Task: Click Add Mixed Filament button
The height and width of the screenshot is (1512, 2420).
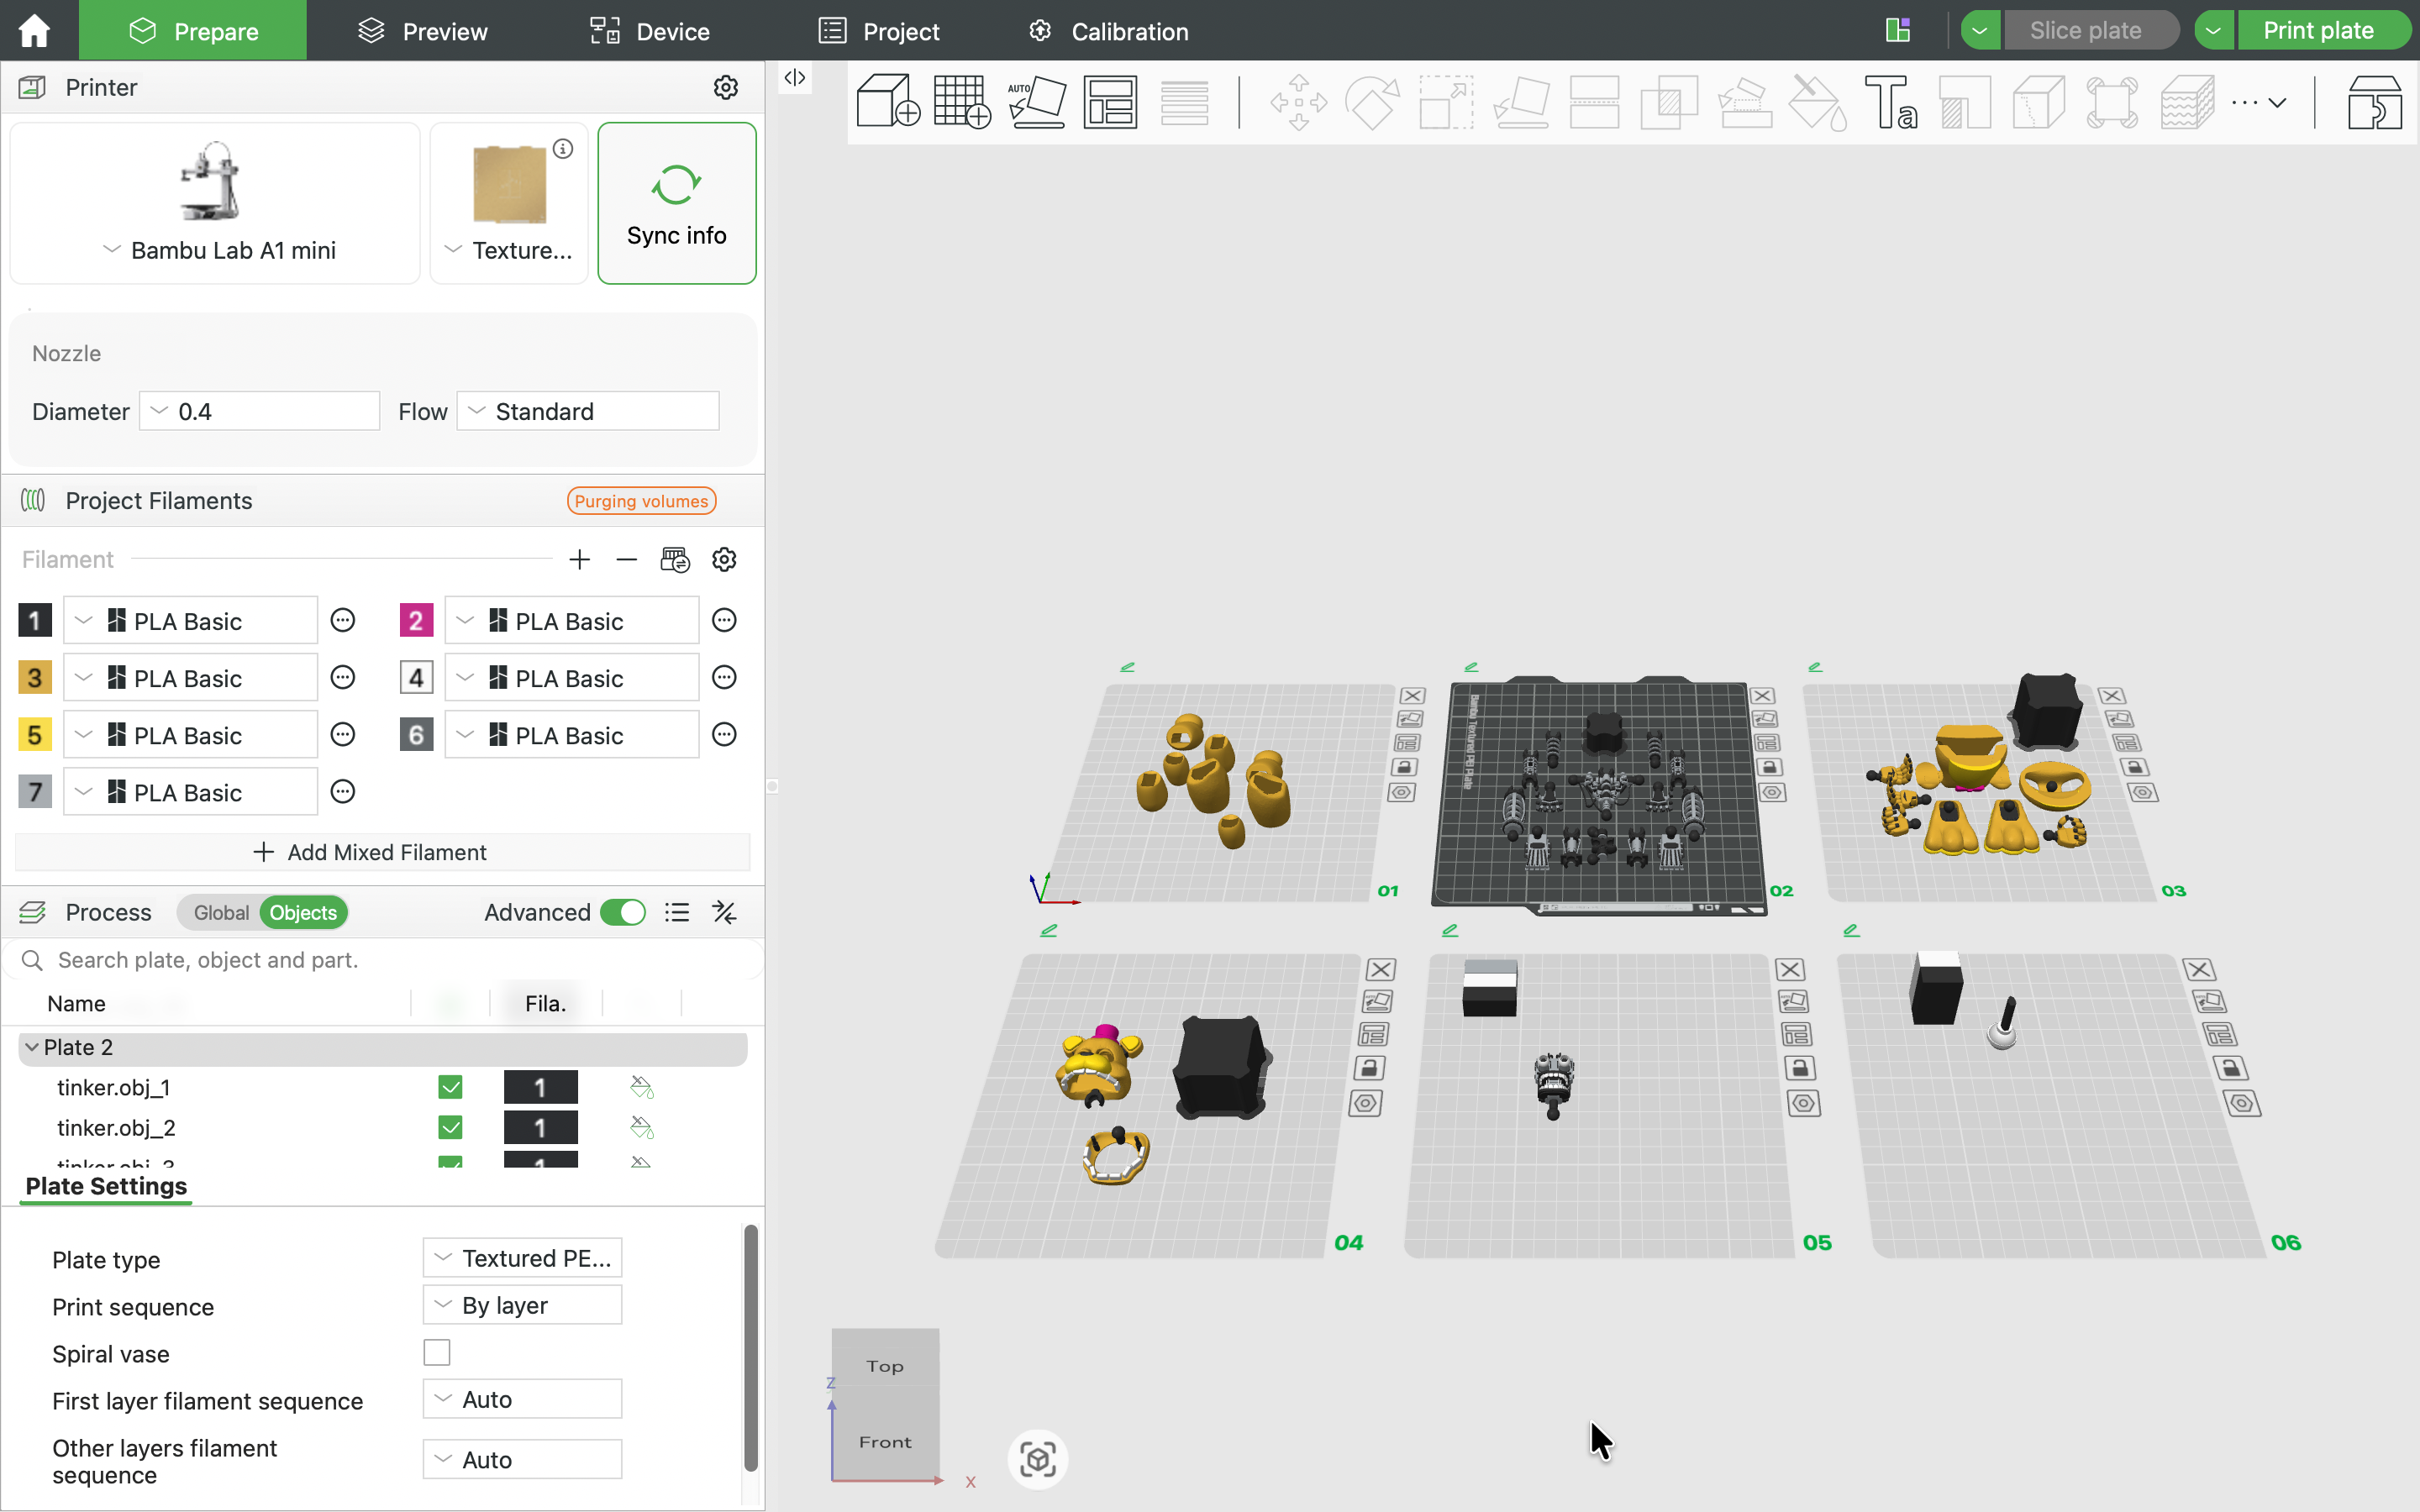Action: pyautogui.click(x=382, y=852)
